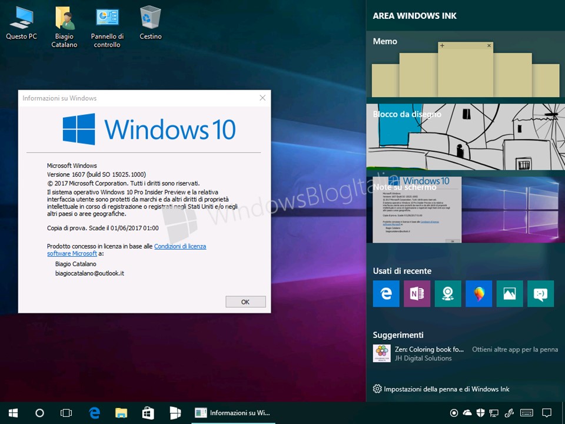Open the Store from the taskbar
Screen dimensions: 565x424
148,413
